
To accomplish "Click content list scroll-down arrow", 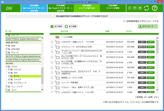I will pyautogui.click(x=157, y=90).
